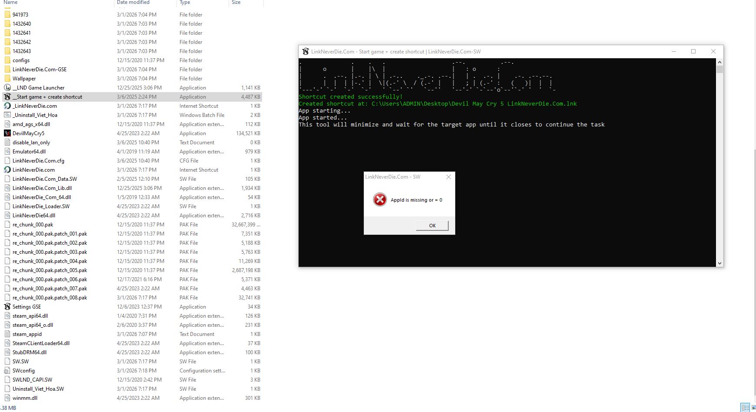Select the SWconfig configuration file icon
This screenshot has height=412, width=756.
pos(7,371)
